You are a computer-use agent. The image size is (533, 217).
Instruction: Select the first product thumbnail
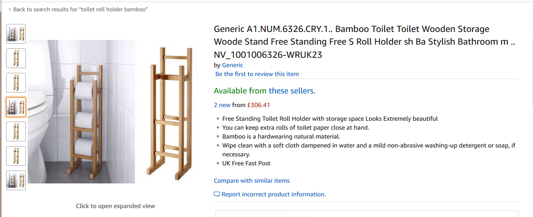[x=16, y=34]
